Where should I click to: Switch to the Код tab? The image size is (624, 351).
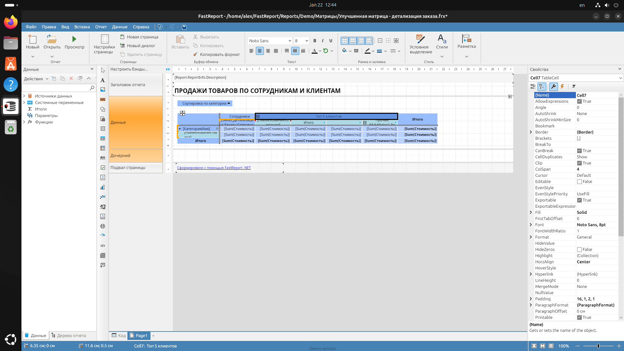point(119,335)
